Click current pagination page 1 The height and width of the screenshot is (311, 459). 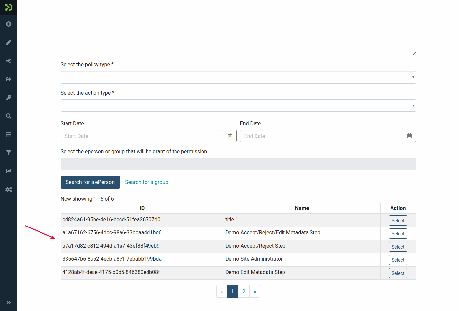232,291
